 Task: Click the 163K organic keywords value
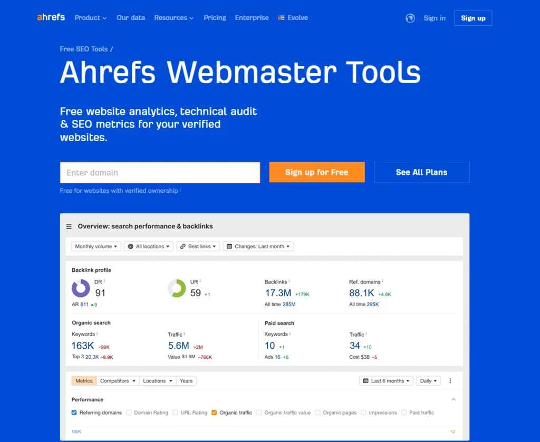tap(83, 346)
